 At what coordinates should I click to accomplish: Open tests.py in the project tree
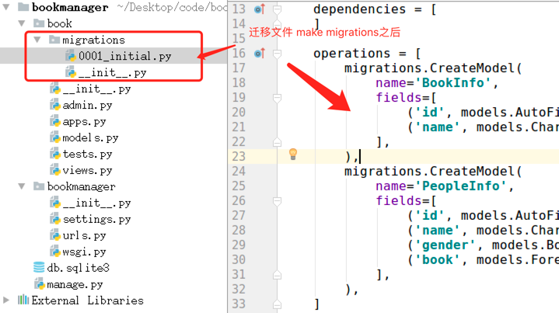point(87,155)
